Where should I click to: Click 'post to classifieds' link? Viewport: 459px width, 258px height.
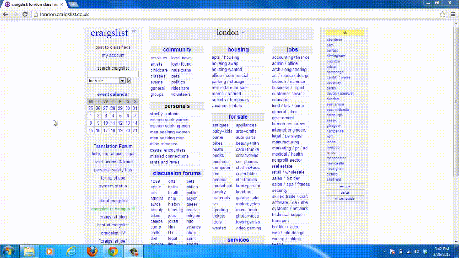[113, 47]
